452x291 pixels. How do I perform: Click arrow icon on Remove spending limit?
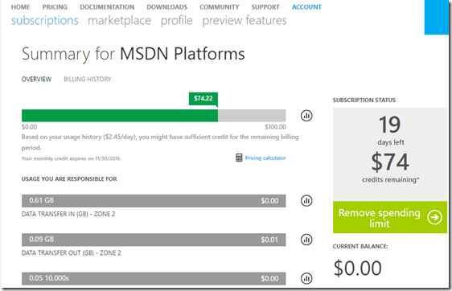(434, 217)
